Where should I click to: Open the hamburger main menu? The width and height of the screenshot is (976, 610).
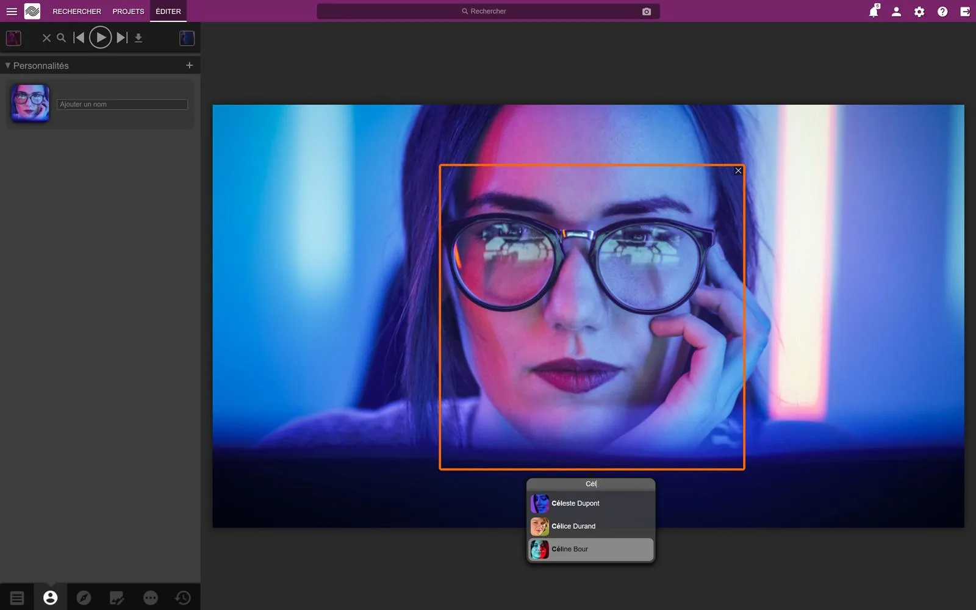pyautogui.click(x=12, y=11)
